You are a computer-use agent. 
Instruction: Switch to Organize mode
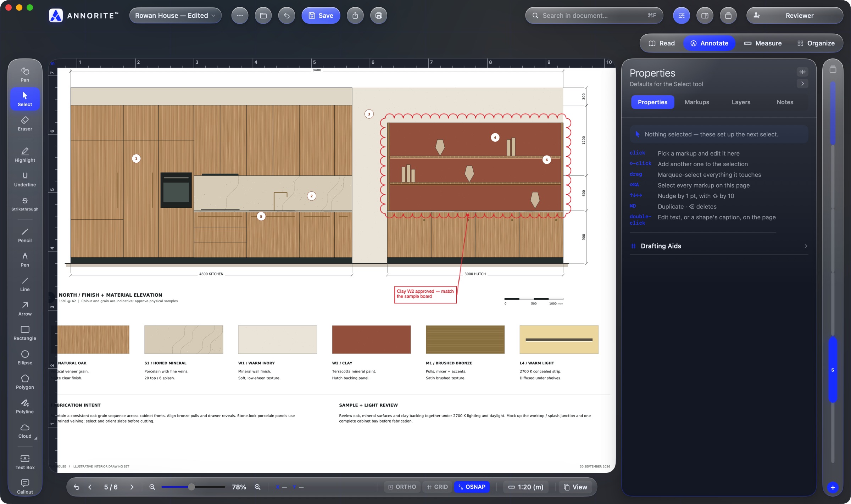click(x=816, y=43)
